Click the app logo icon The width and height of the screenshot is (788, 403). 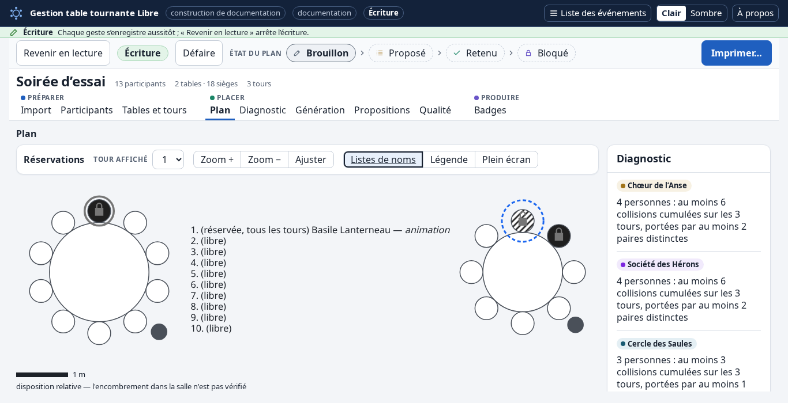pos(16,13)
